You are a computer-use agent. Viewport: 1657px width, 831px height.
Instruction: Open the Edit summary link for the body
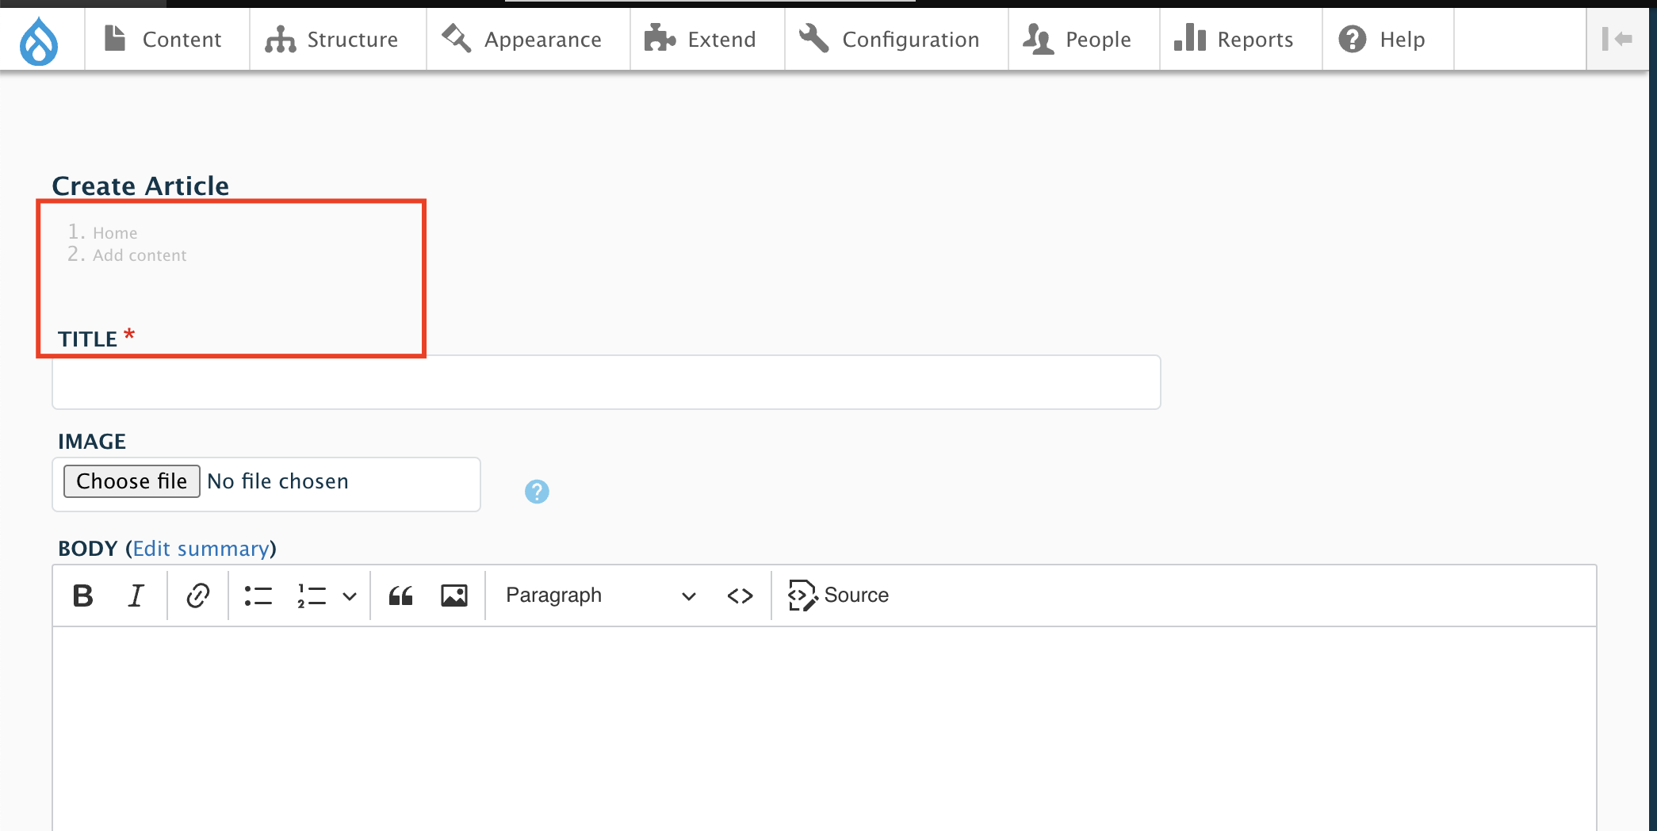[x=201, y=548]
